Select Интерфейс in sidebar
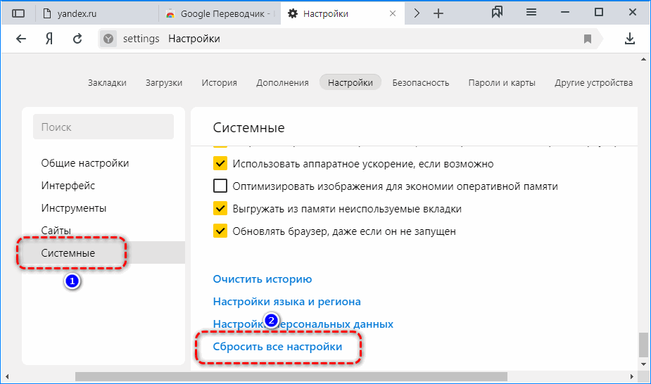651x384 pixels. point(103,186)
